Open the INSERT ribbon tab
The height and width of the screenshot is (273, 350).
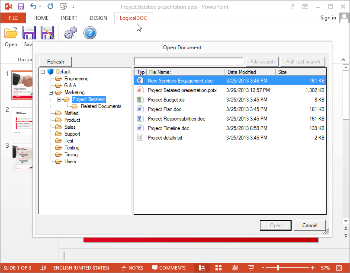(69, 18)
